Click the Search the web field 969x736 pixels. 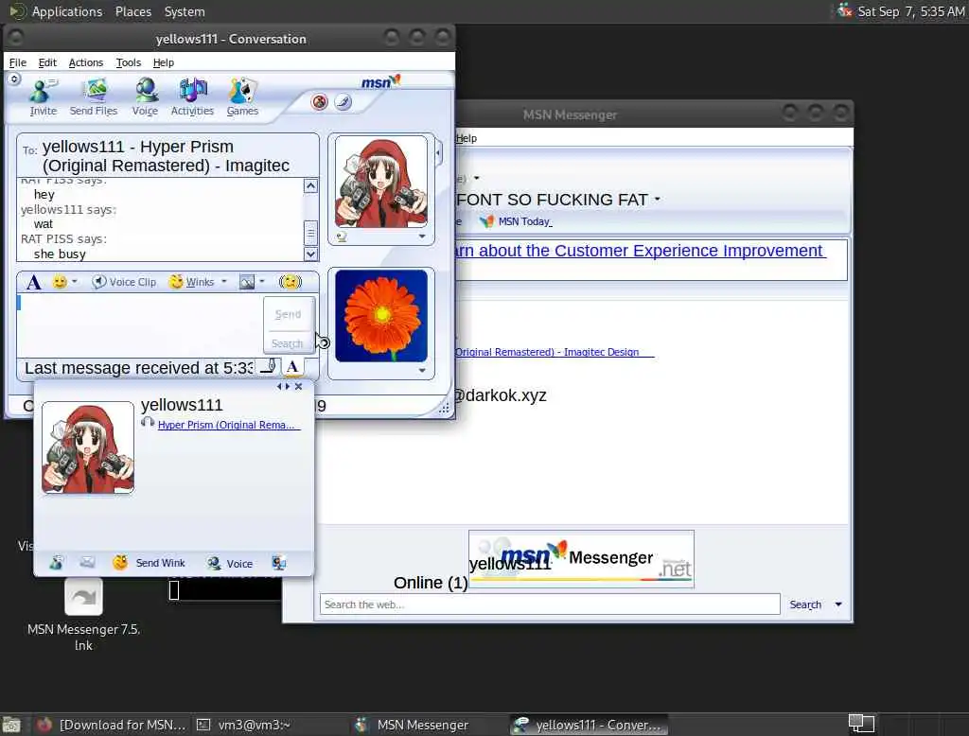pos(550,605)
